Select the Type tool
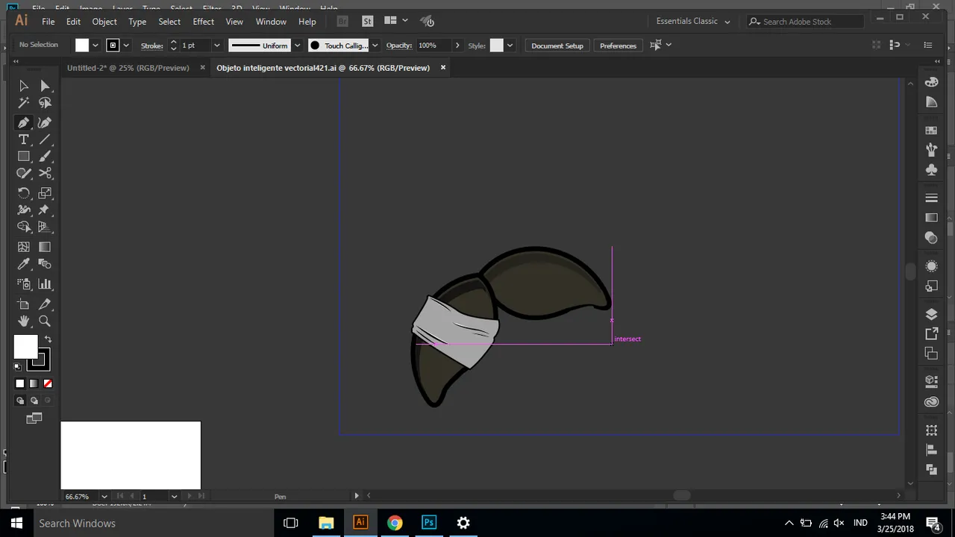 [x=24, y=139]
